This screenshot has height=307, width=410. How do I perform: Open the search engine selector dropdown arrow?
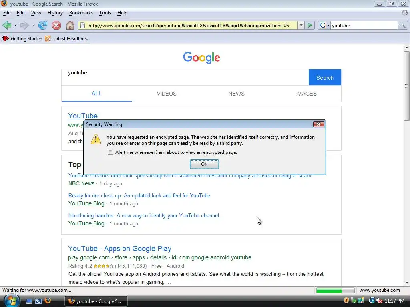point(328,25)
